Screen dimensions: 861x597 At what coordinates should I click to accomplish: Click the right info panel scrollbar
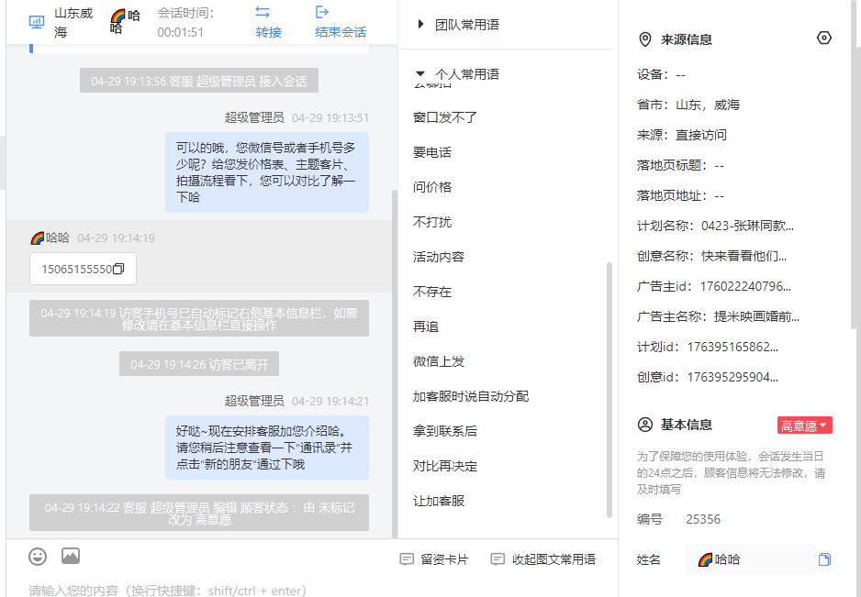click(854, 165)
